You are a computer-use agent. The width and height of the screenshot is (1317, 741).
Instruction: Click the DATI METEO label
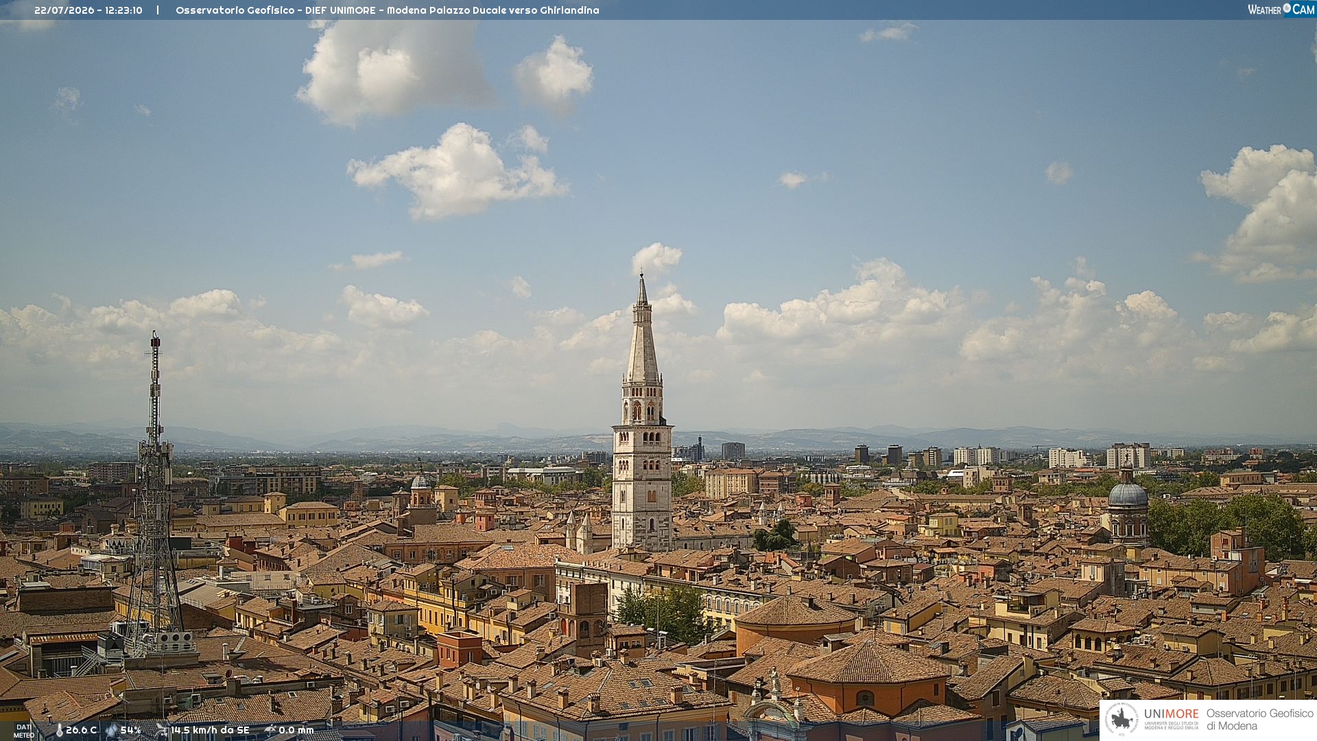(x=24, y=731)
